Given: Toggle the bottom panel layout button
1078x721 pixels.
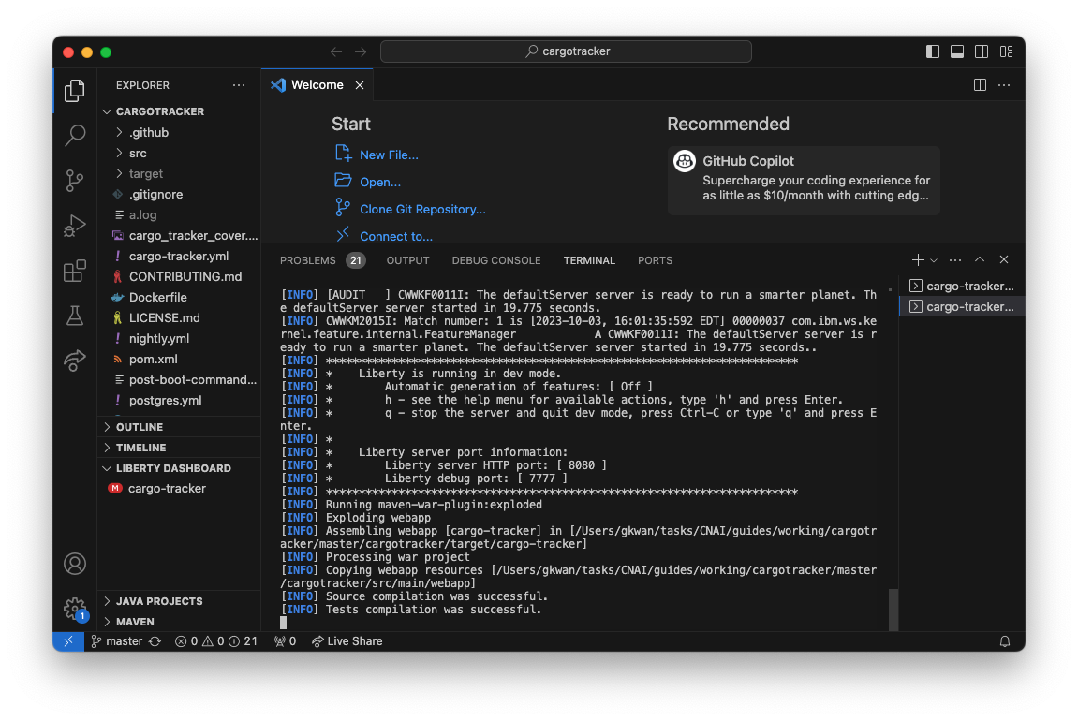Looking at the screenshot, I should coord(956,51).
